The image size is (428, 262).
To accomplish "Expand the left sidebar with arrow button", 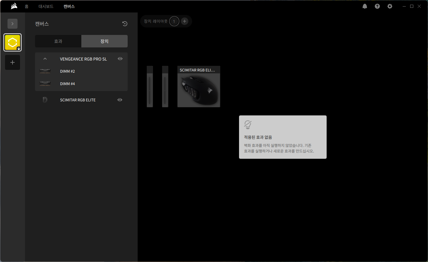I will point(13,24).
